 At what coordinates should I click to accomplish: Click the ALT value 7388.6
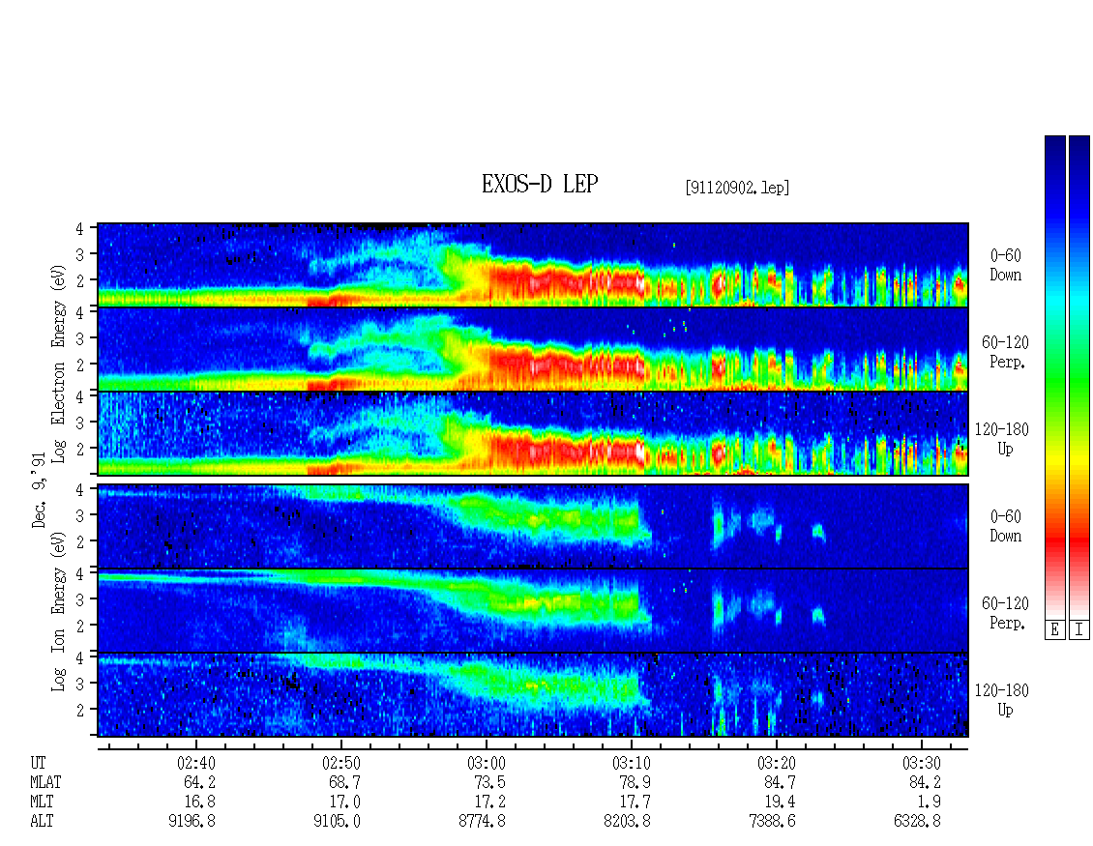click(772, 821)
